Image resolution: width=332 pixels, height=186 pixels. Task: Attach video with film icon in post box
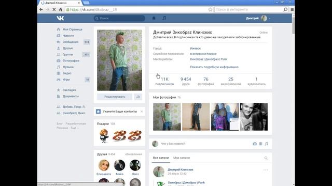tap(260, 144)
